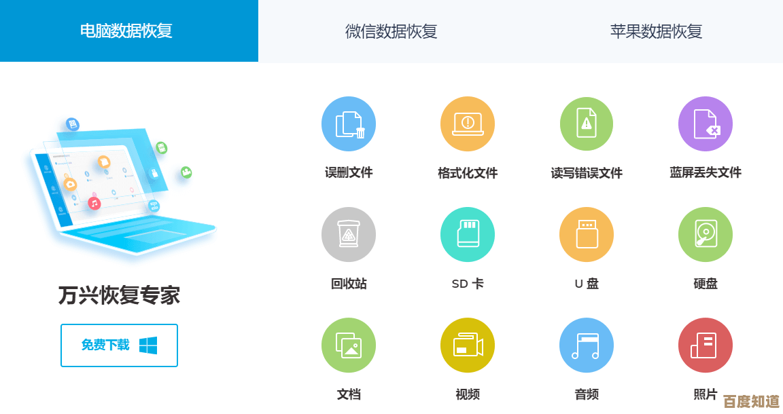Go to the 苹果数据恢复 tab
The height and width of the screenshot is (414, 783).
pyautogui.click(x=656, y=31)
